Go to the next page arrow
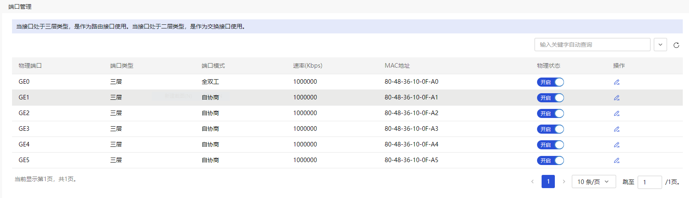The height and width of the screenshot is (198, 689). point(564,181)
